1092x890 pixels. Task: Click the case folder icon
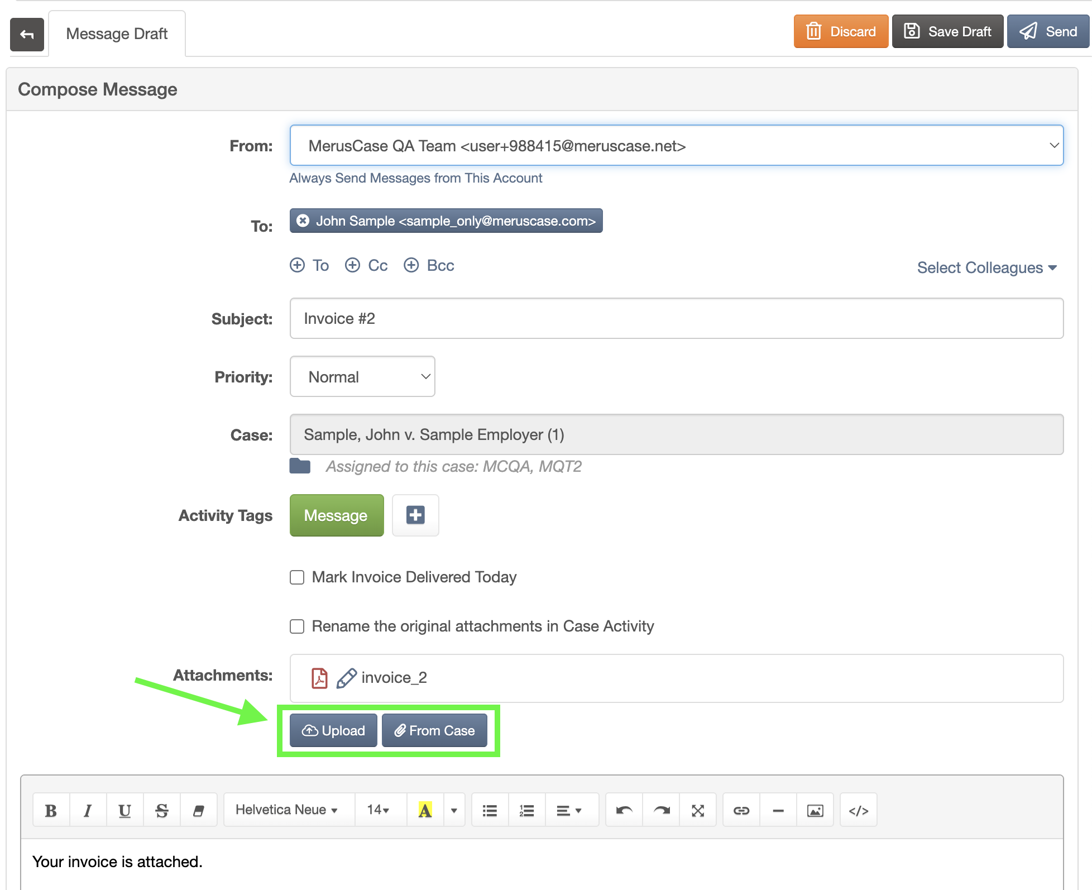tap(300, 466)
